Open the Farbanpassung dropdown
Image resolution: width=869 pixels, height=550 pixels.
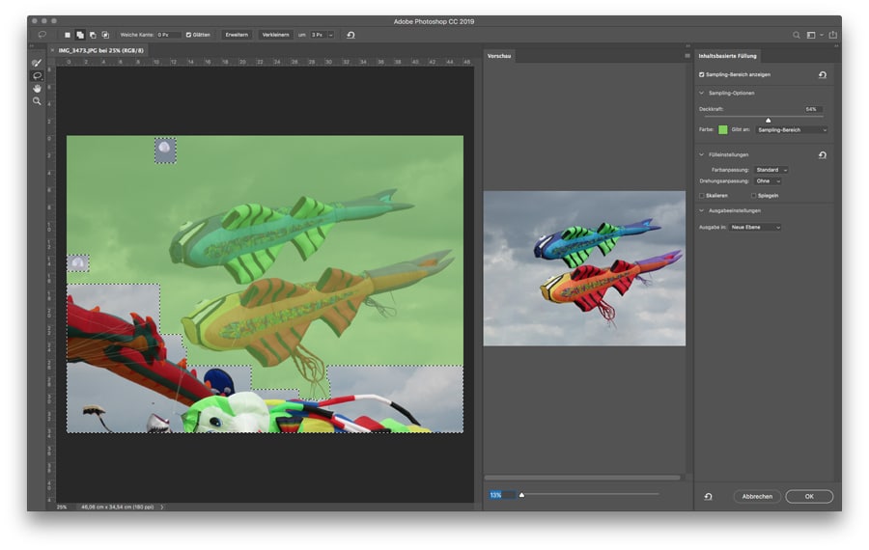click(771, 170)
